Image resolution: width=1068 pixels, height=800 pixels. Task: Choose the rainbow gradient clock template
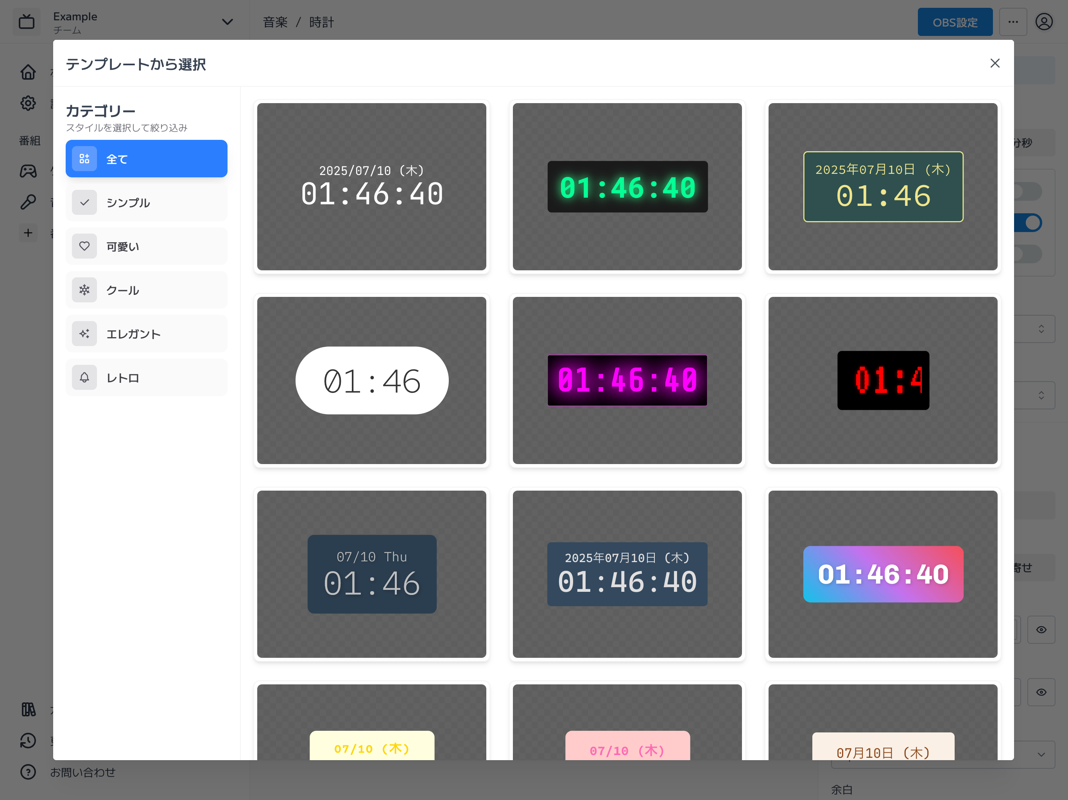pyautogui.click(x=883, y=574)
